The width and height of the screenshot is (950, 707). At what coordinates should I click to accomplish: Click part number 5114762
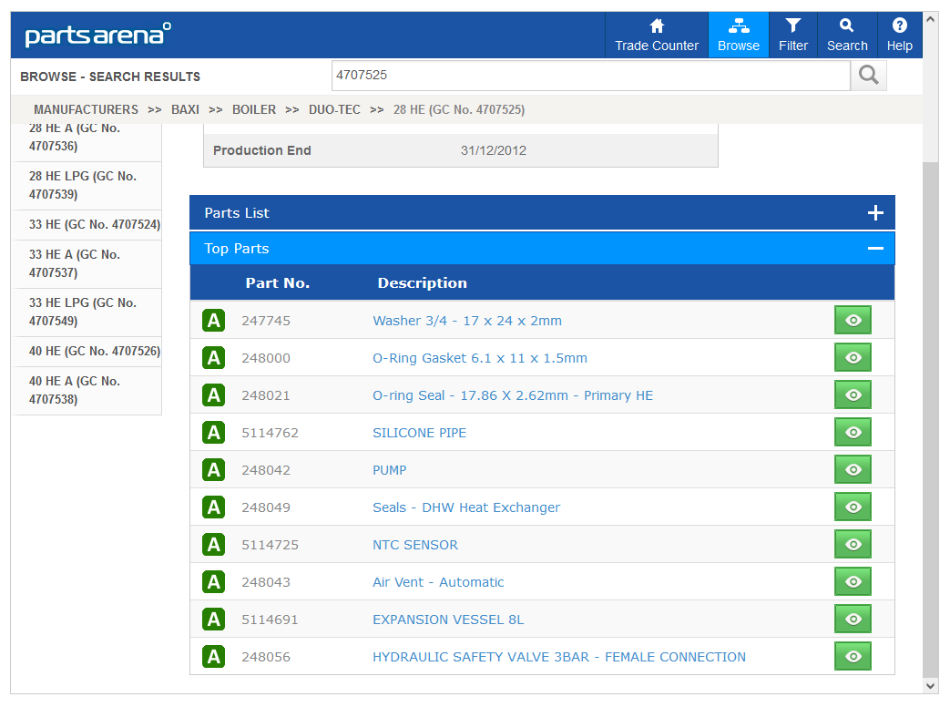point(271,433)
